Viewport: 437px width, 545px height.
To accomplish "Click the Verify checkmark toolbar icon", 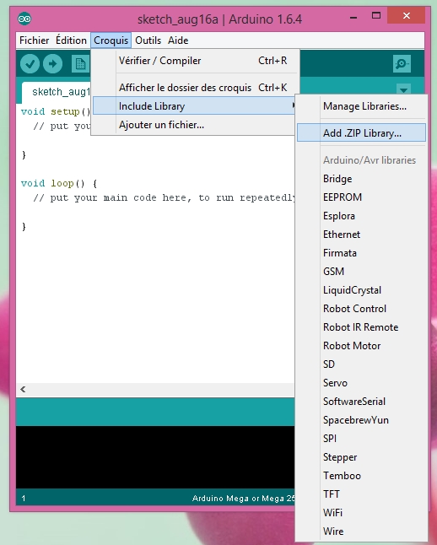I will coord(30,64).
